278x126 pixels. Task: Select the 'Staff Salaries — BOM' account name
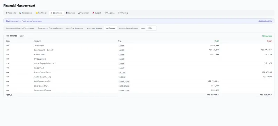point(42,81)
